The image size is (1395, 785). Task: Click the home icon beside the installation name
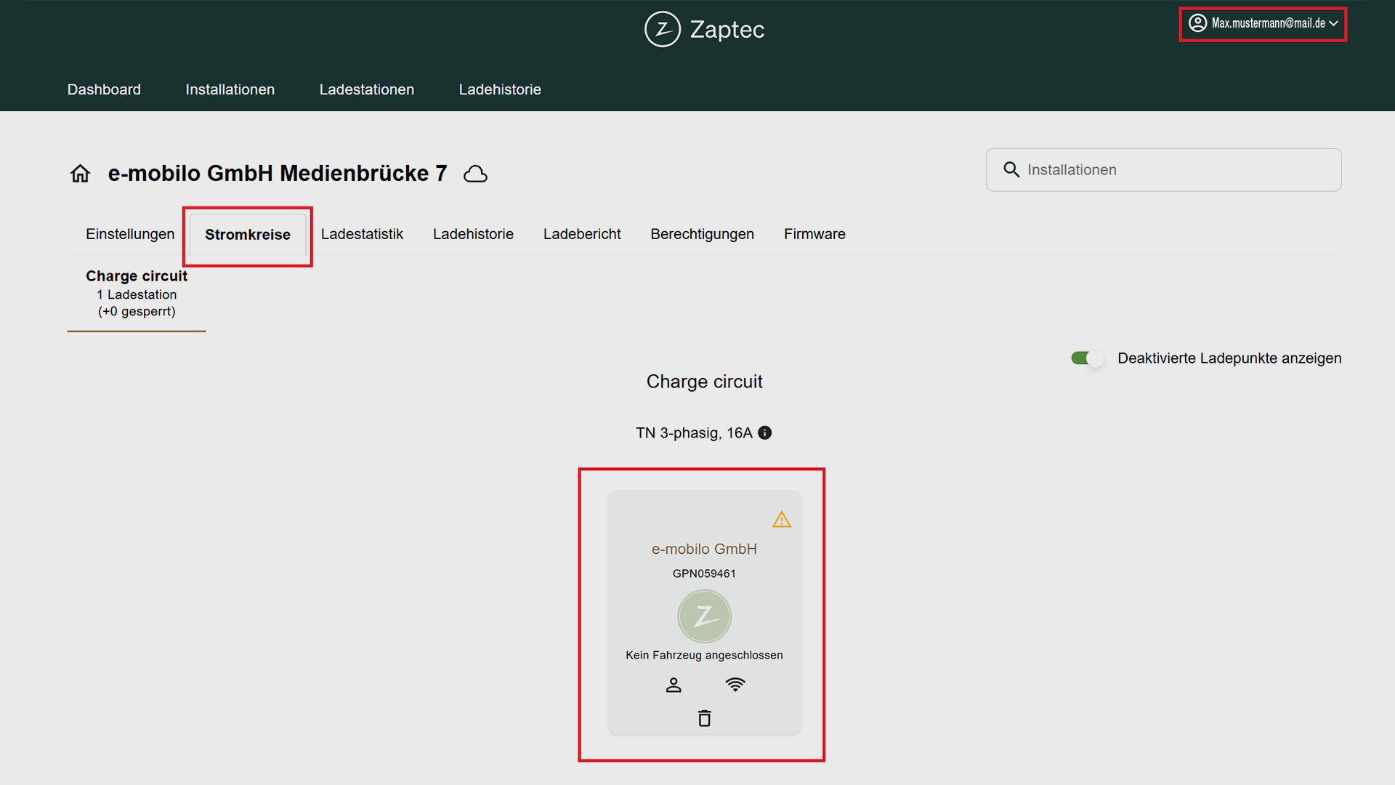click(80, 174)
